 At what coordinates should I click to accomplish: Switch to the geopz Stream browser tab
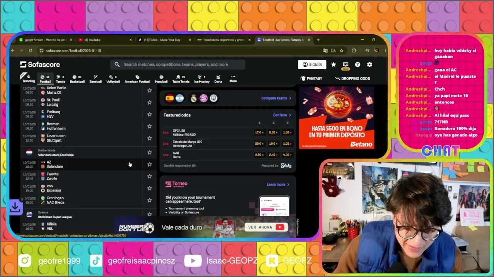(46, 40)
